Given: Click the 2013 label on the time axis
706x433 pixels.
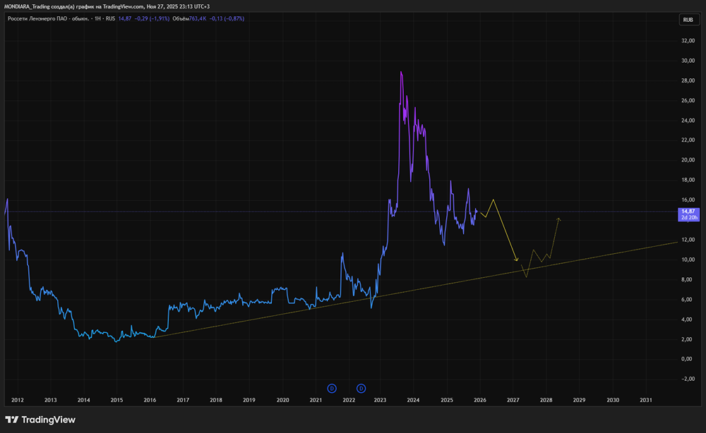Looking at the screenshot, I should [x=50, y=400].
